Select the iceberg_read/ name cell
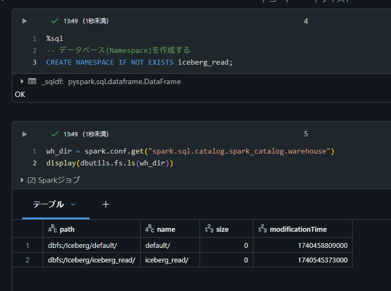Screen dimensions: 391x291 point(170,260)
